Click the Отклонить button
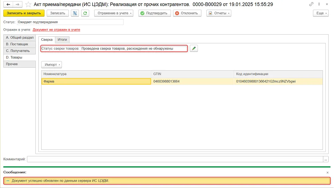This screenshot has height=188, width=334. (187, 13)
